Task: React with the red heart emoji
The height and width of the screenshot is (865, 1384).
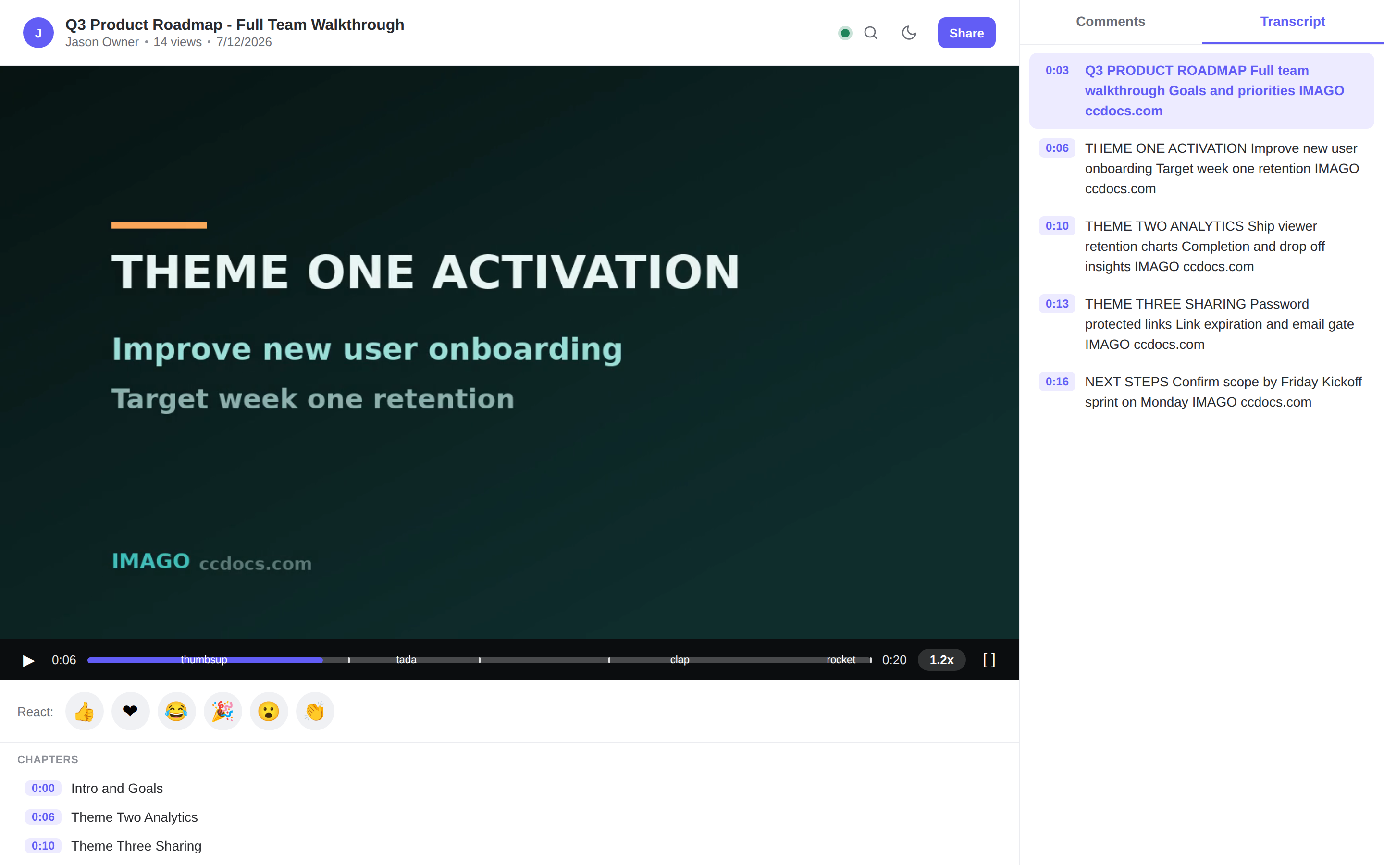Action: pos(130,711)
